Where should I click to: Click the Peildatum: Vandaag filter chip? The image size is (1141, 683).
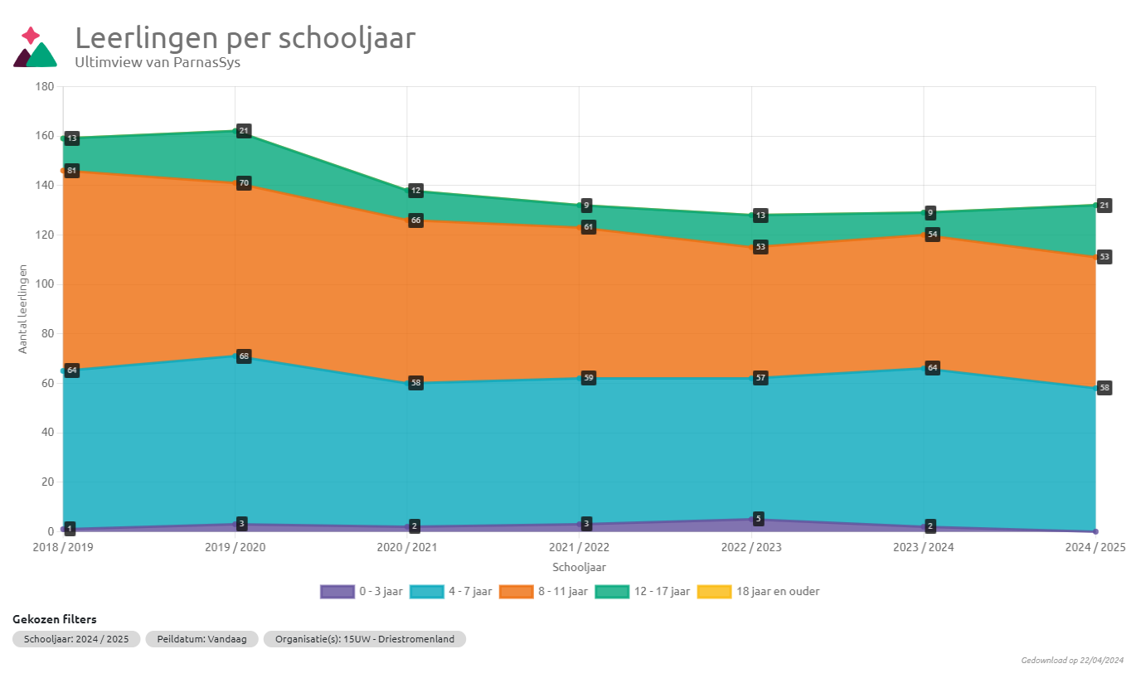pyautogui.click(x=201, y=639)
